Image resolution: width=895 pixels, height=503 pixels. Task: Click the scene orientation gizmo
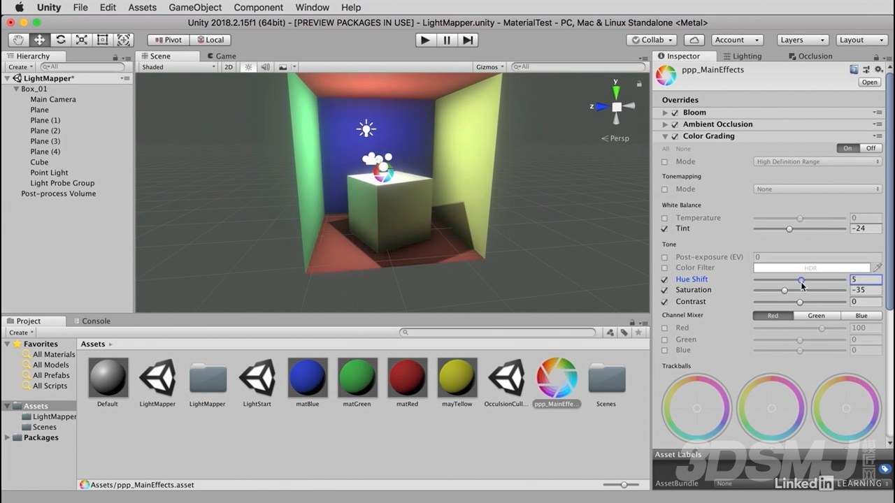(x=616, y=106)
